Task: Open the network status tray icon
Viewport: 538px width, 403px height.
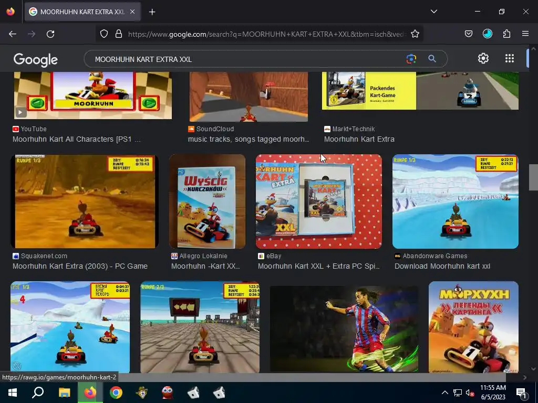Action: point(458,393)
